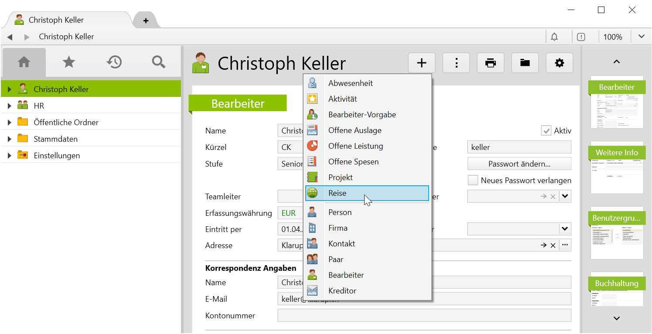Open the Weitere Info page thumbnail

[x=617, y=168]
